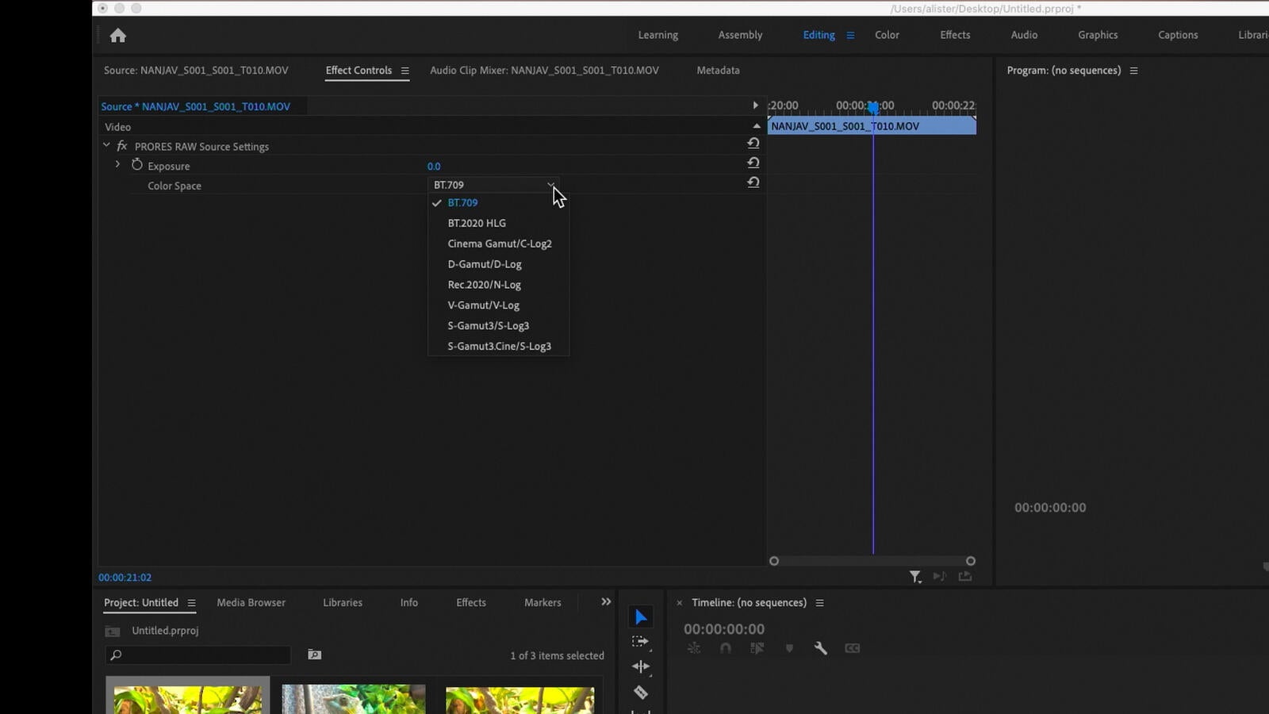The image size is (1269, 714).
Task: Select the Selection tool arrow
Action: tap(641, 617)
